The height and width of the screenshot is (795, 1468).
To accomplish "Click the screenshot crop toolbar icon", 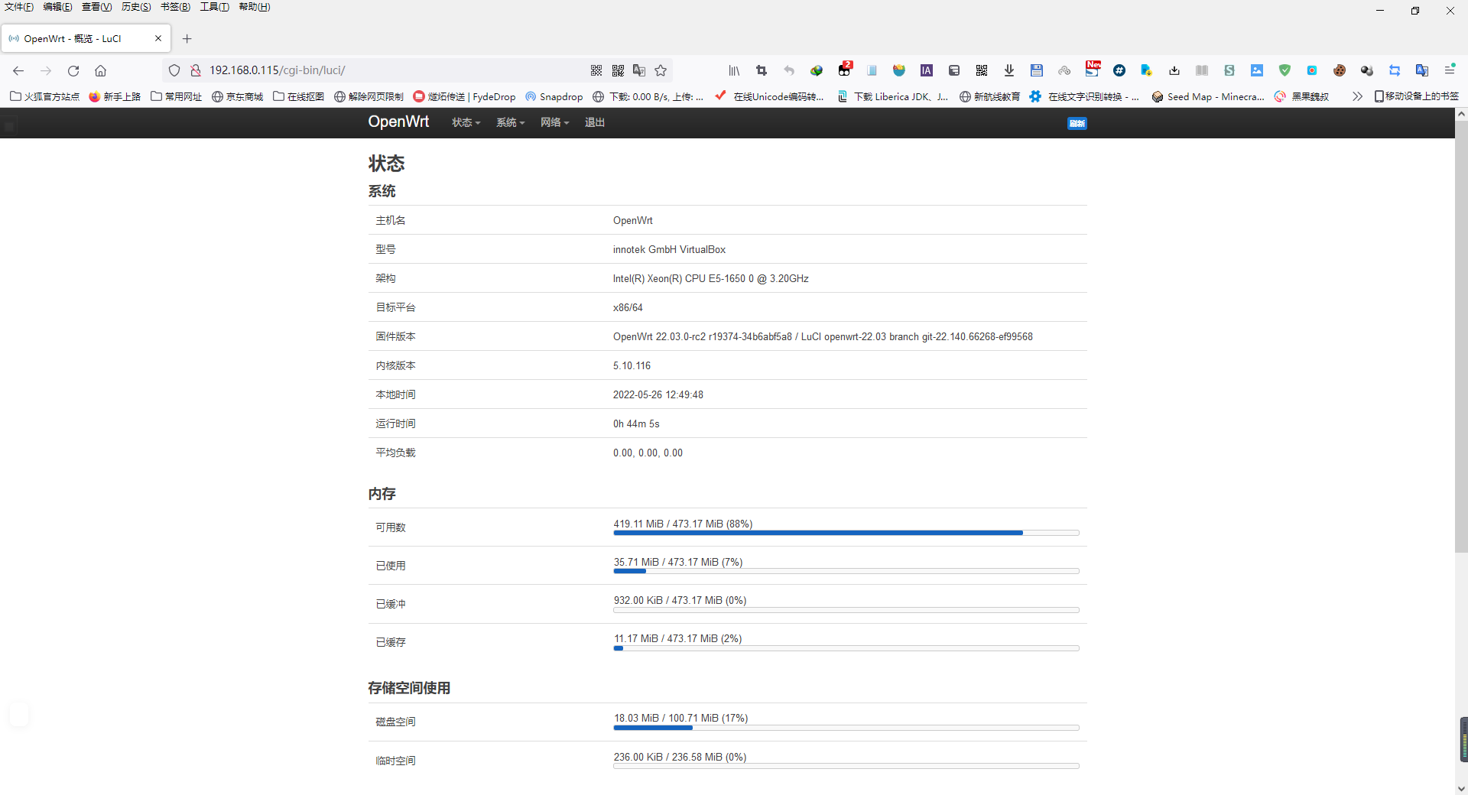I will [762, 70].
